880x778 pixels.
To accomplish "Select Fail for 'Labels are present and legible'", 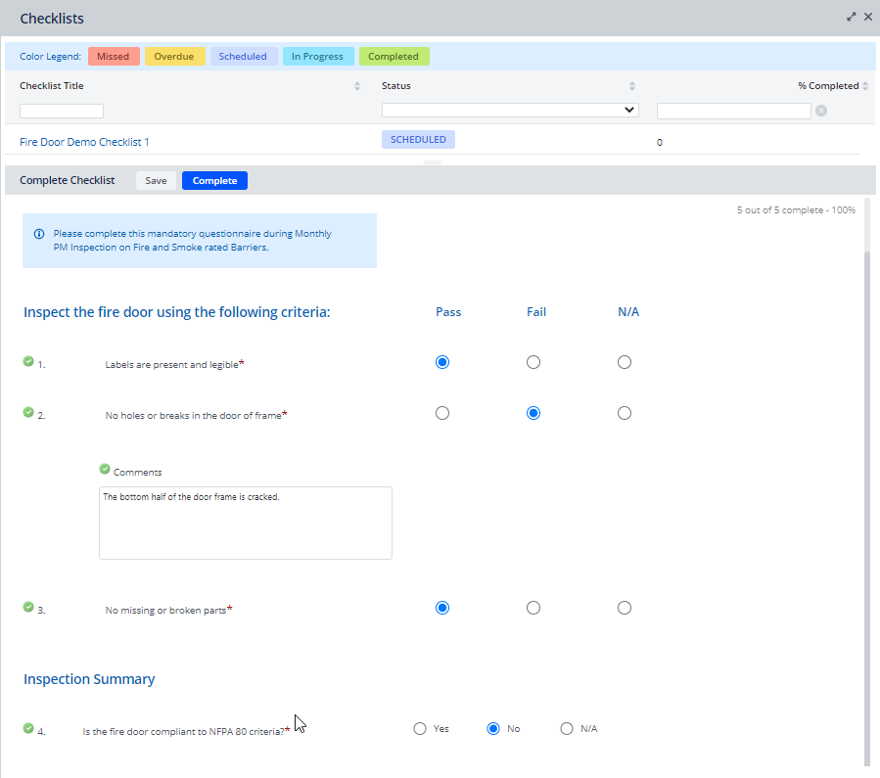I will click(533, 361).
